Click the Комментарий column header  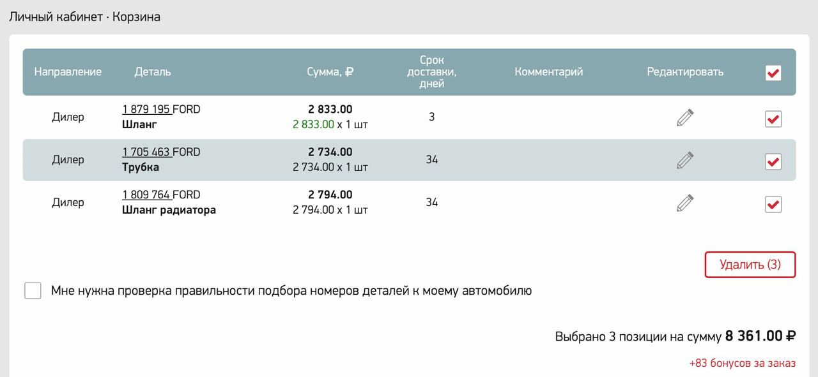click(548, 72)
